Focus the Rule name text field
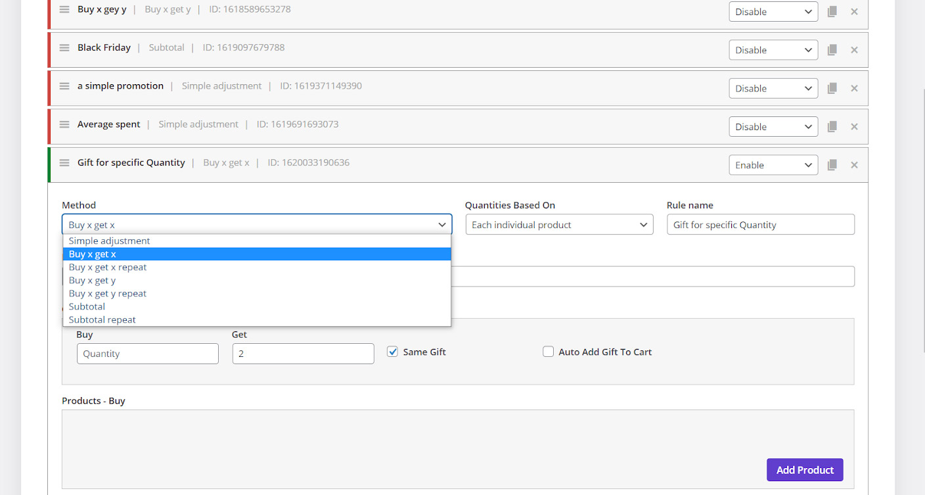 click(x=760, y=225)
